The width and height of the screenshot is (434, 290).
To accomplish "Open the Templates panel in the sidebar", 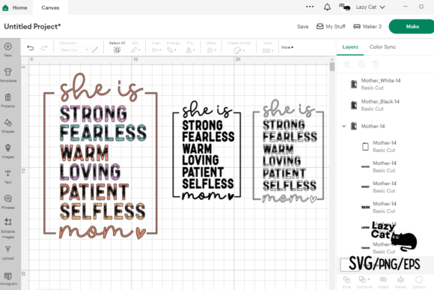I will (x=8, y=75).
